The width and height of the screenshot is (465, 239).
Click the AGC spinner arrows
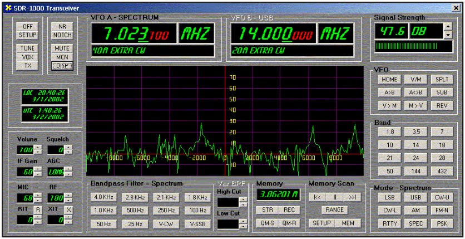(68, 171)
